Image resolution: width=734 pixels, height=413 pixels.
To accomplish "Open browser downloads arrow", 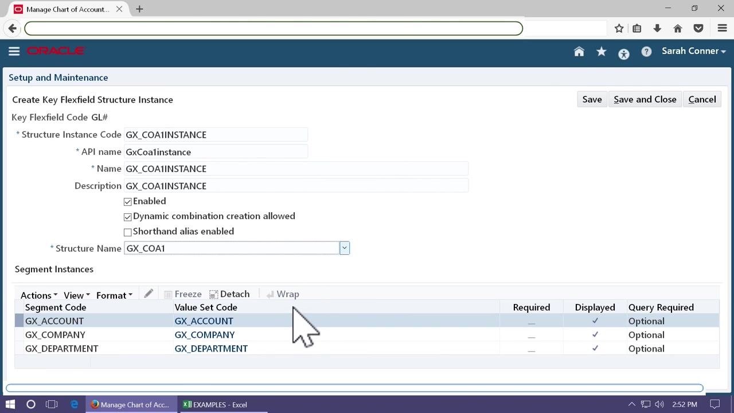I will click(657, 28).
